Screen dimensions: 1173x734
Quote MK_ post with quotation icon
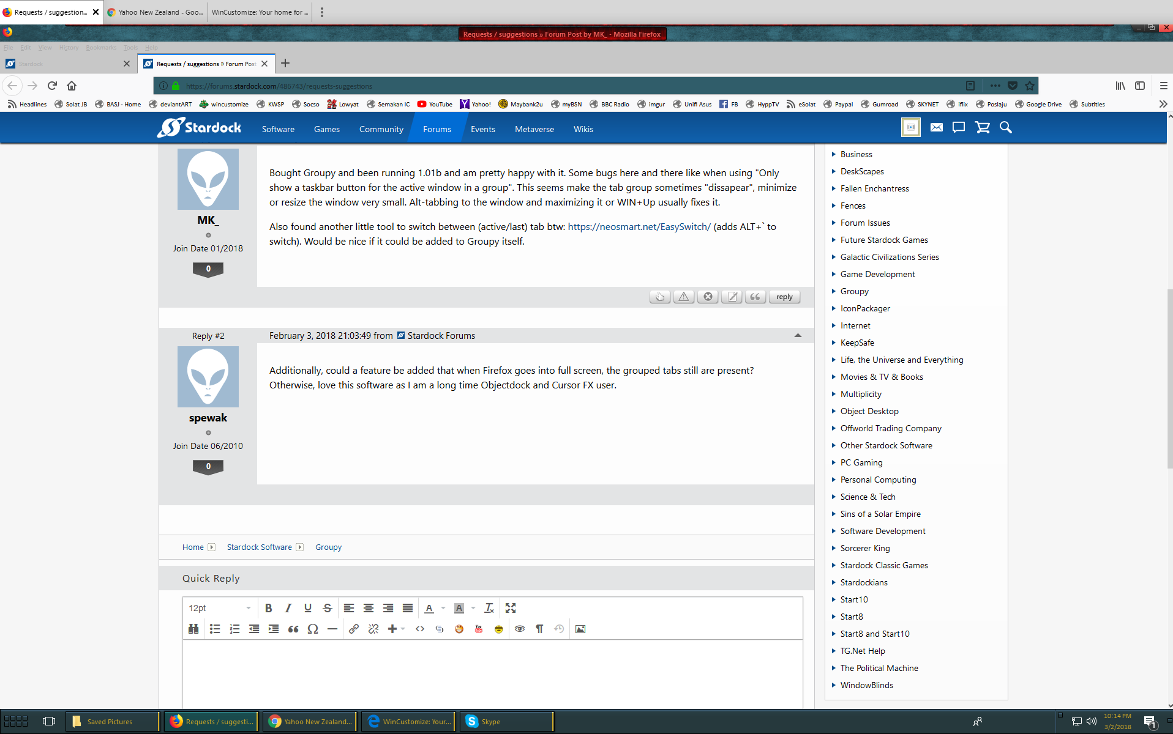[x=755, y=297]
